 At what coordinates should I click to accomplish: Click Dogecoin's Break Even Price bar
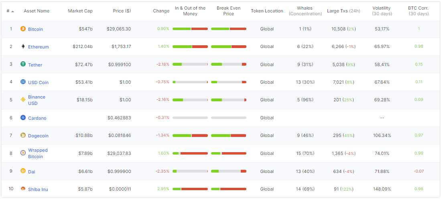click(229, 136)
